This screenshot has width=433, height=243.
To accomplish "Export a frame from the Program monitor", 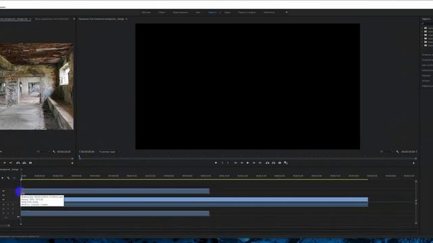I will (x=279, y=163).
